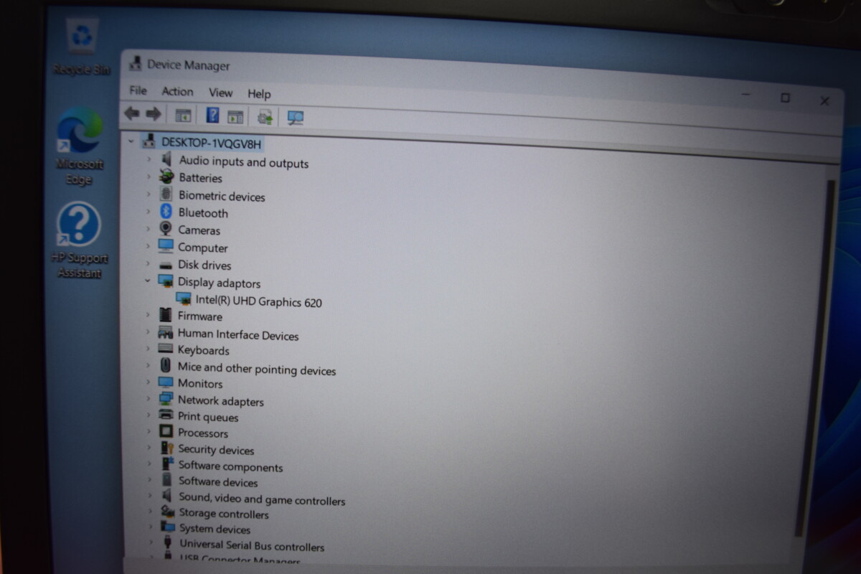Expand the Firmware category chevron

(149, 315)
